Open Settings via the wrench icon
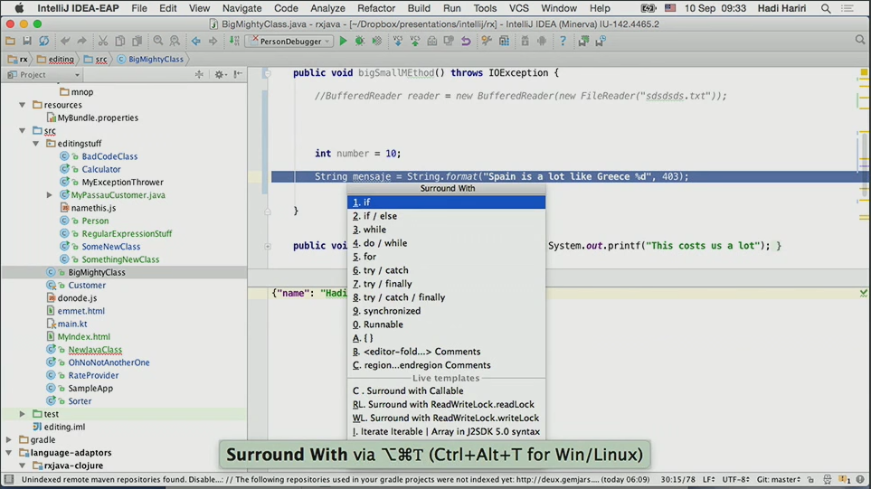 point(487,41)
